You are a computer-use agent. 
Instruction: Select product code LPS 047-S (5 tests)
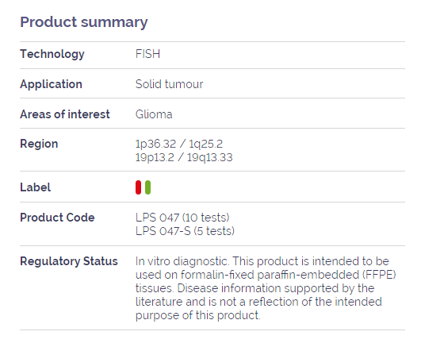tap(185, 231)
